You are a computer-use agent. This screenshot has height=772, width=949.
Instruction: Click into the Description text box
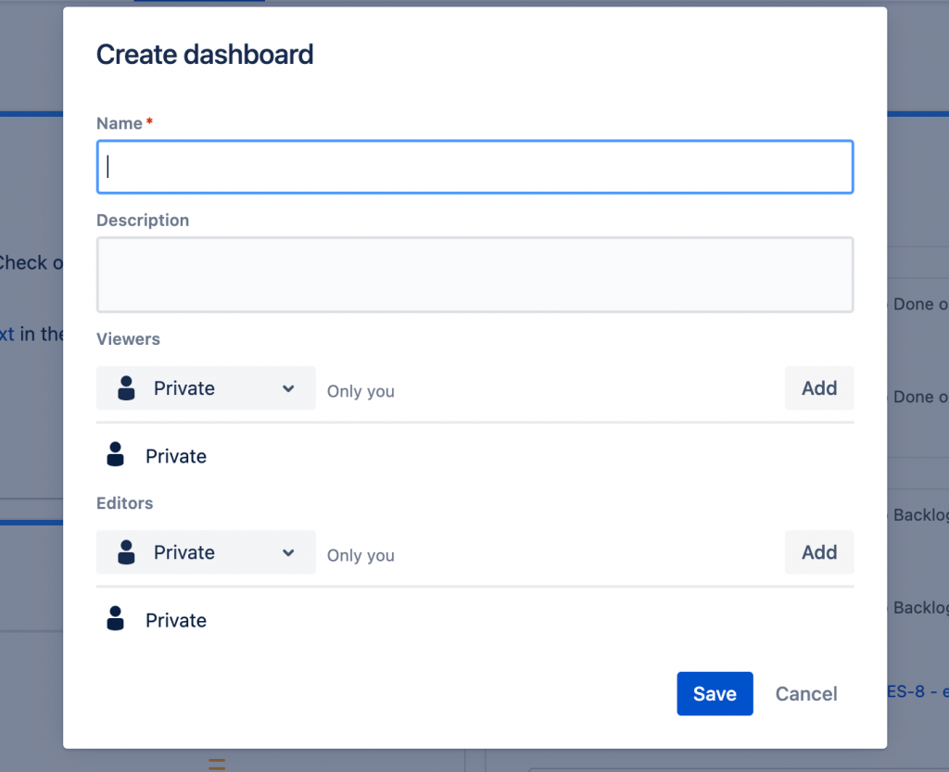click(x=474, y=274)
